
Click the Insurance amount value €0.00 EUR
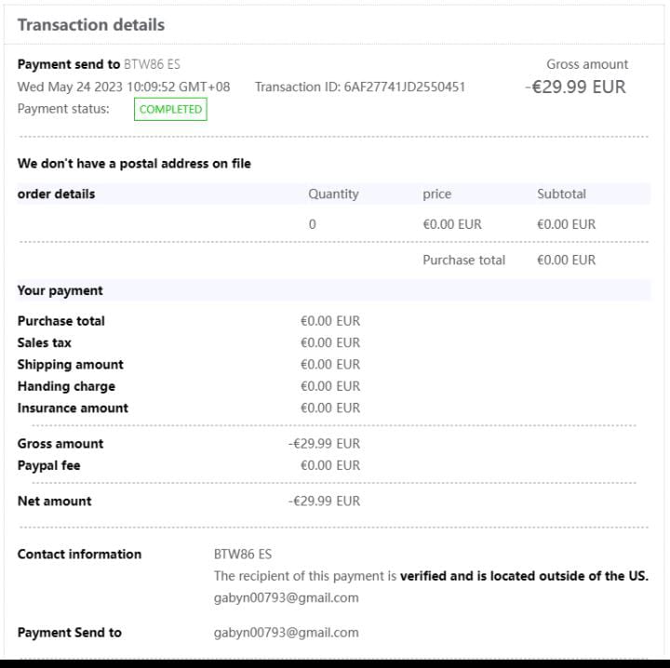coord(329,407)
